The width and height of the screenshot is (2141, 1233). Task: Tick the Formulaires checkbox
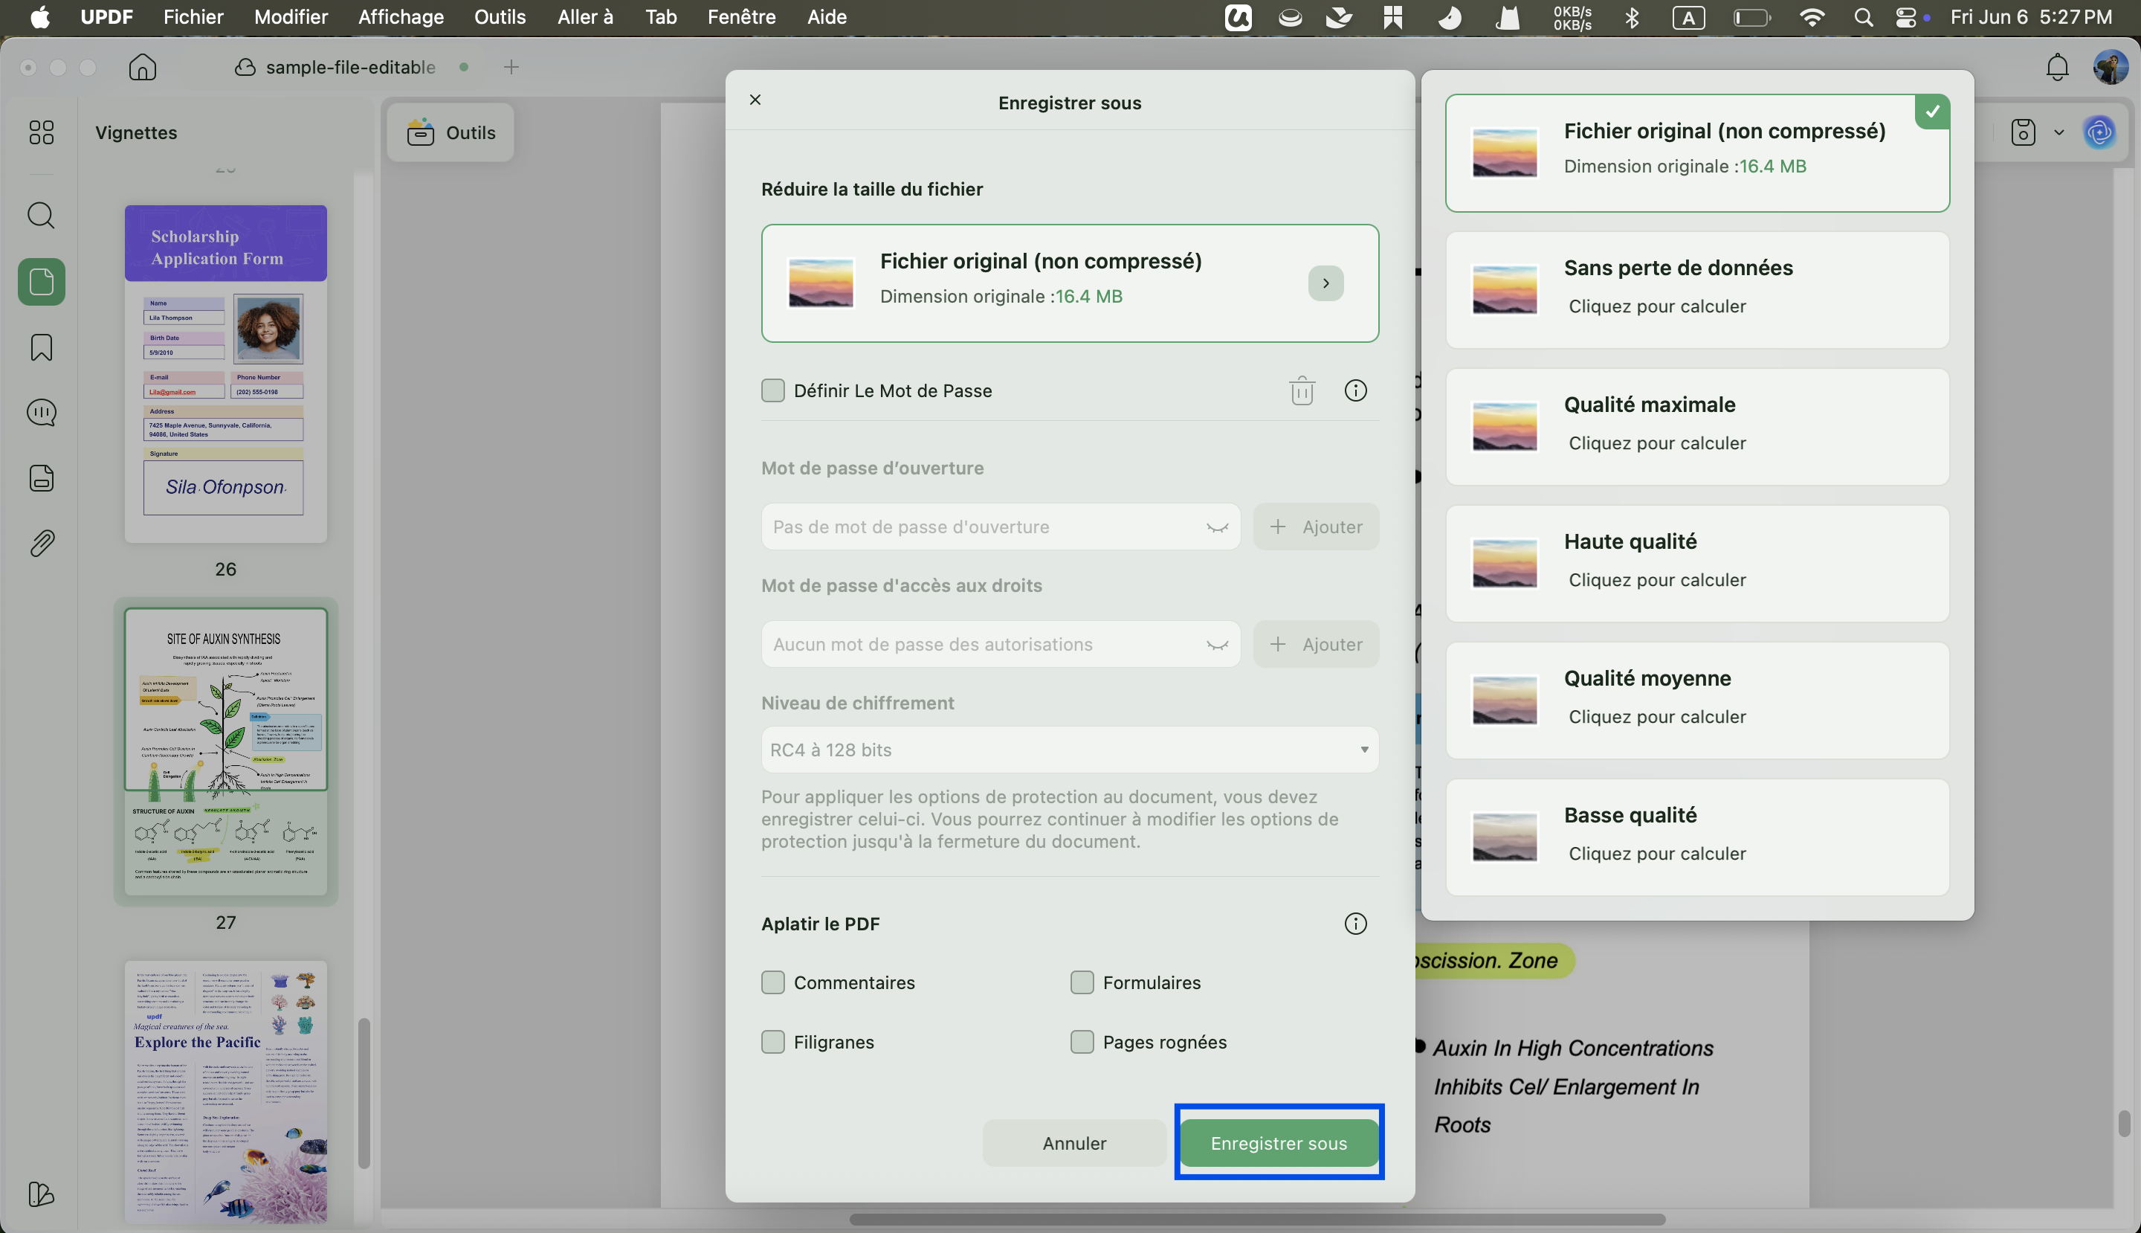[1082, 982]
